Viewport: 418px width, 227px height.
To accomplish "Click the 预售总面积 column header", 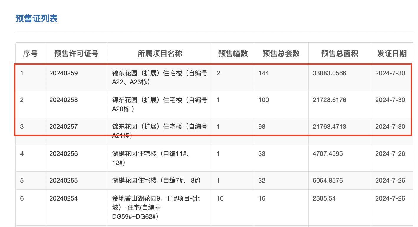I will 340,54.
